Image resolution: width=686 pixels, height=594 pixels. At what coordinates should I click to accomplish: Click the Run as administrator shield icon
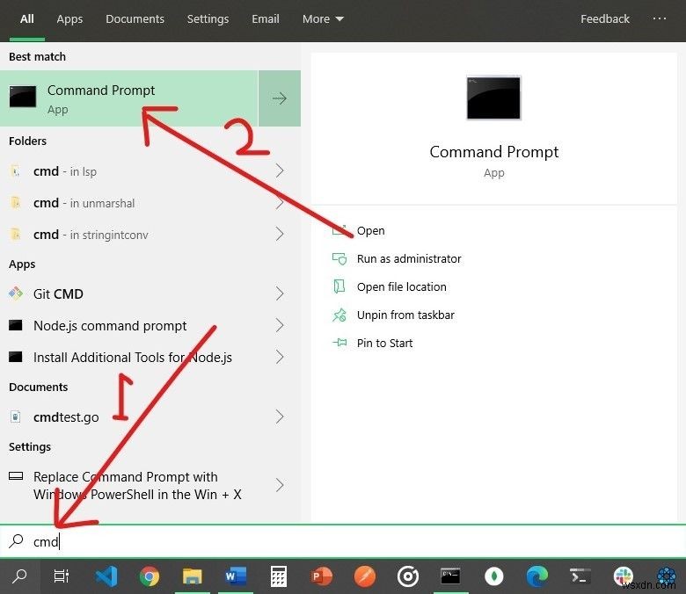pos(339,258)
